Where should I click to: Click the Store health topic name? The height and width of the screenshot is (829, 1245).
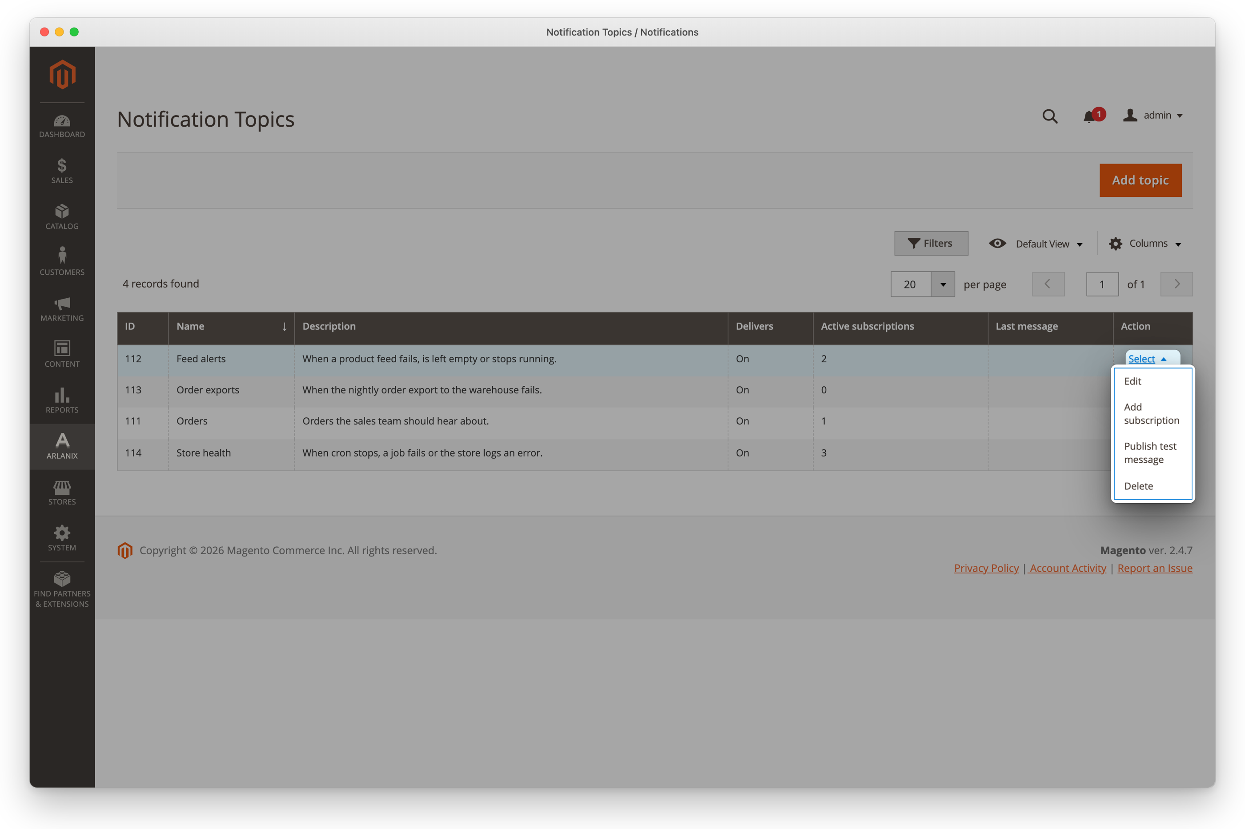point(204,453)
